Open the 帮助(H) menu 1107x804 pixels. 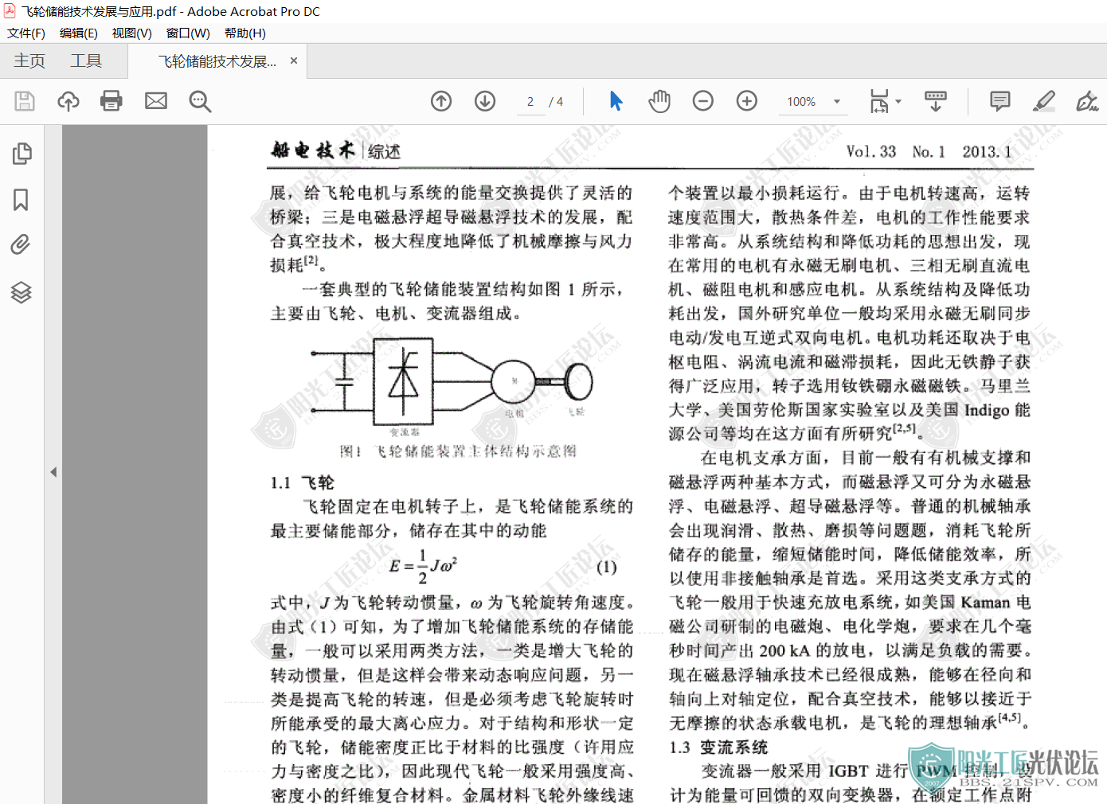(245, 33)
